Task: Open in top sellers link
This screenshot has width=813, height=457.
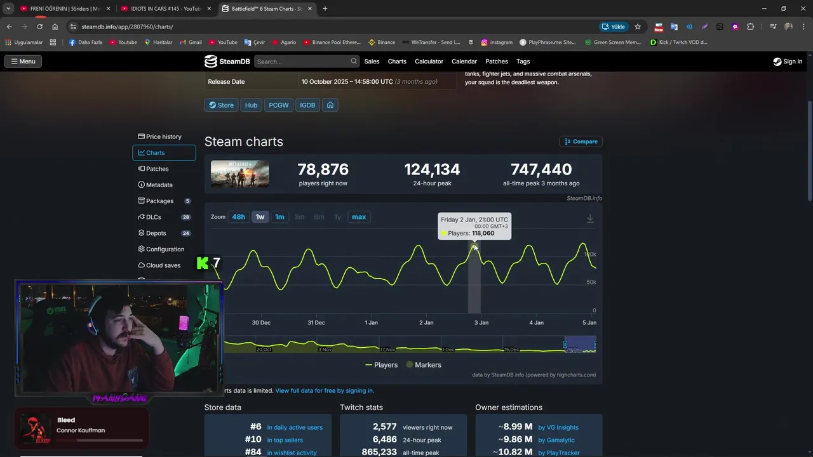Action: 285,440
